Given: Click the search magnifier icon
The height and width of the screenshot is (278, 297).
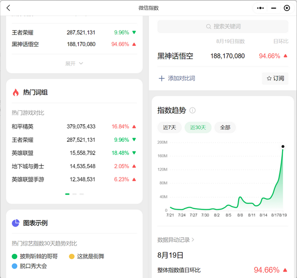Looking at the screenshot, I should click(208, 26).
